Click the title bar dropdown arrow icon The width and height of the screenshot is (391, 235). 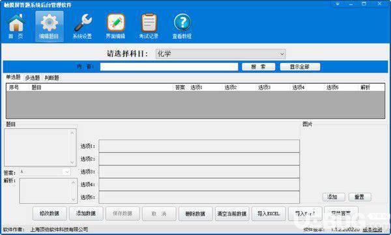coord(338,4)
